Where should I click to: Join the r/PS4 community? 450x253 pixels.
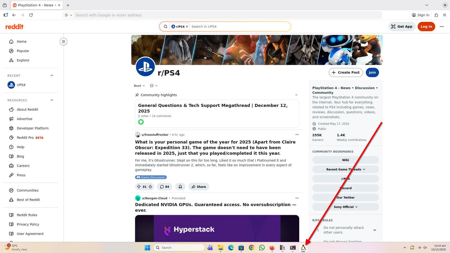(x=372, y=72)
